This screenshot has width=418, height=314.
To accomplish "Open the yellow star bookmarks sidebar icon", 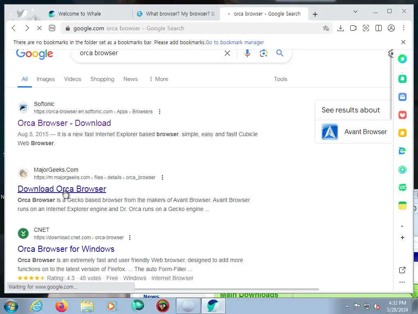I will [402, 133].
